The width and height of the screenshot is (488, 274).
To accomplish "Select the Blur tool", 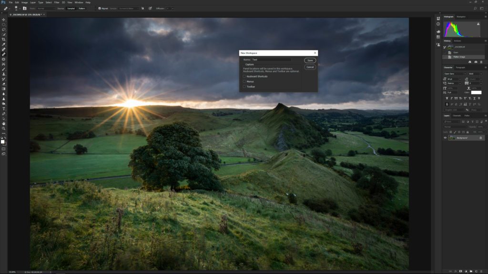I will pos(4,94).
